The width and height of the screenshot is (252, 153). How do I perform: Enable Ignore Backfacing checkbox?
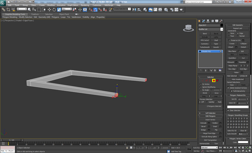tap(201, 87)
